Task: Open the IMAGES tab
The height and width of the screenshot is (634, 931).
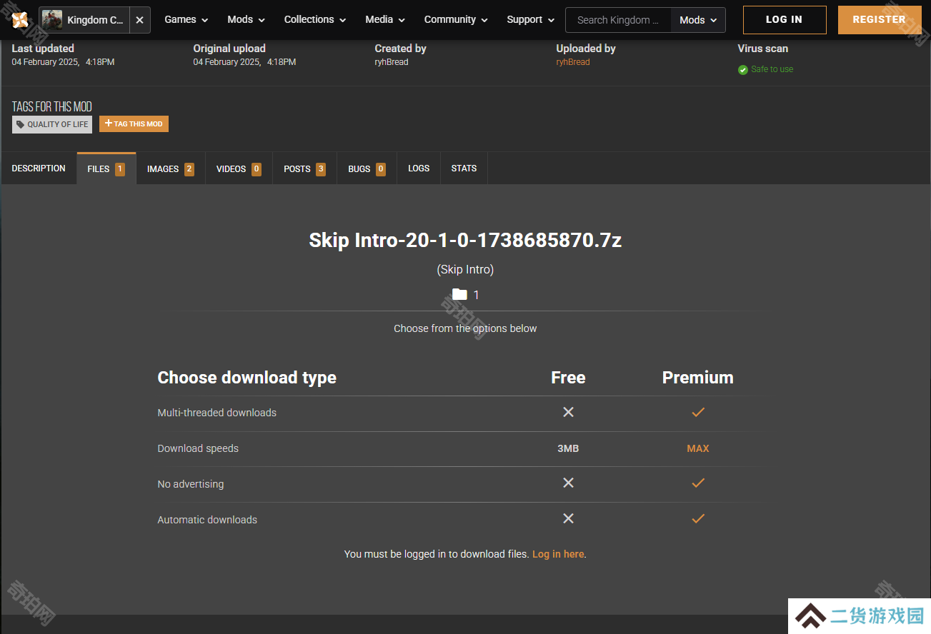Action: (171, 169)
